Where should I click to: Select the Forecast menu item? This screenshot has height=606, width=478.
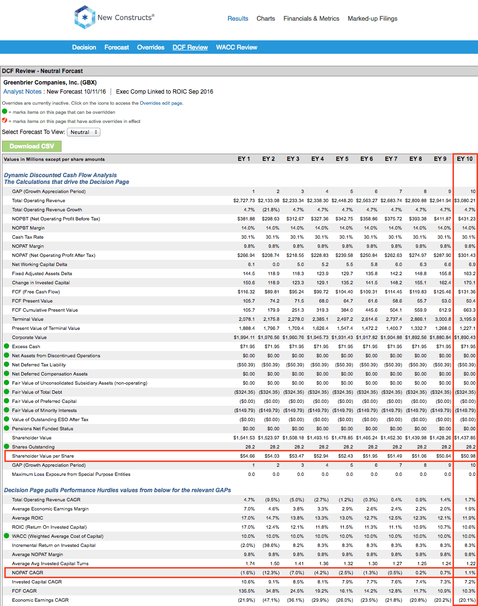click(x=117, y=47)
